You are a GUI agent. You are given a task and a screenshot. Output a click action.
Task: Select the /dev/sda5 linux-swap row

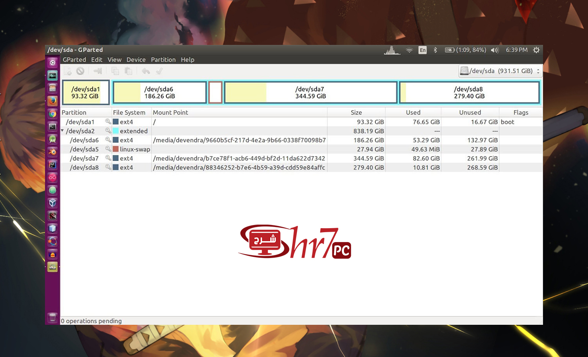point(301,149)
